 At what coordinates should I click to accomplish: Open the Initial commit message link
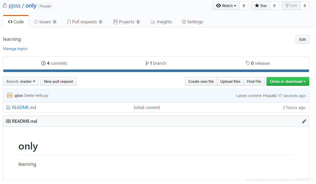pos(147,107)
